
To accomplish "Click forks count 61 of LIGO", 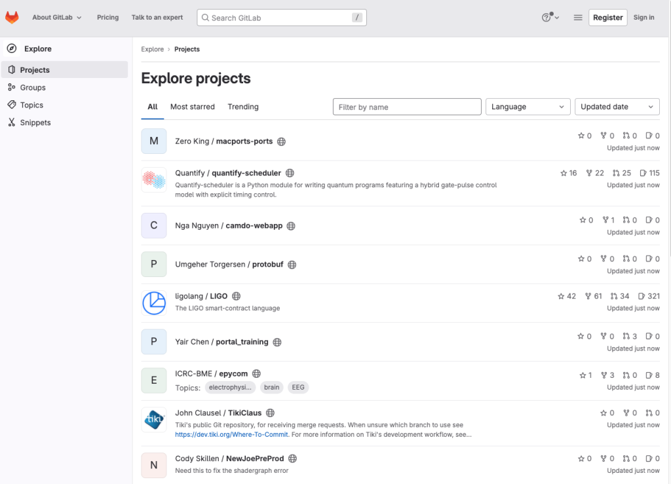I will (593, 296).
